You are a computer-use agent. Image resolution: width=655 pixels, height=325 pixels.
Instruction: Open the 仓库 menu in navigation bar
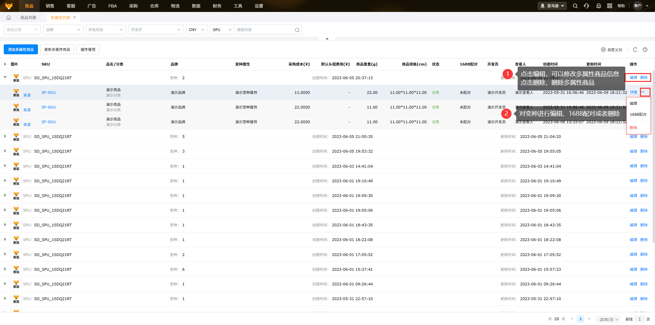(154, 6)
